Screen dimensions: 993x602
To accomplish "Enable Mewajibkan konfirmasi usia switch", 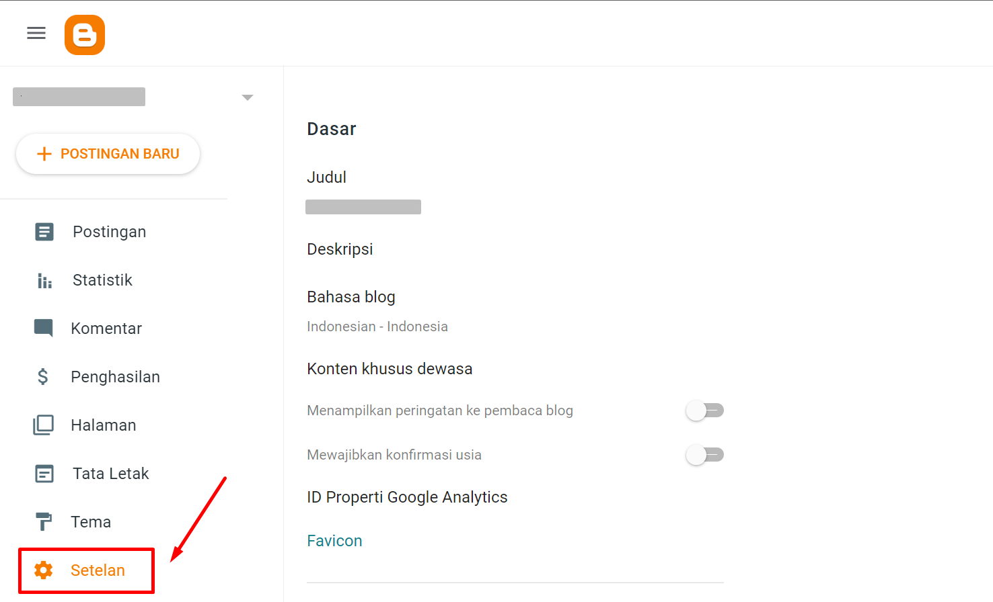I will (704, 455).
